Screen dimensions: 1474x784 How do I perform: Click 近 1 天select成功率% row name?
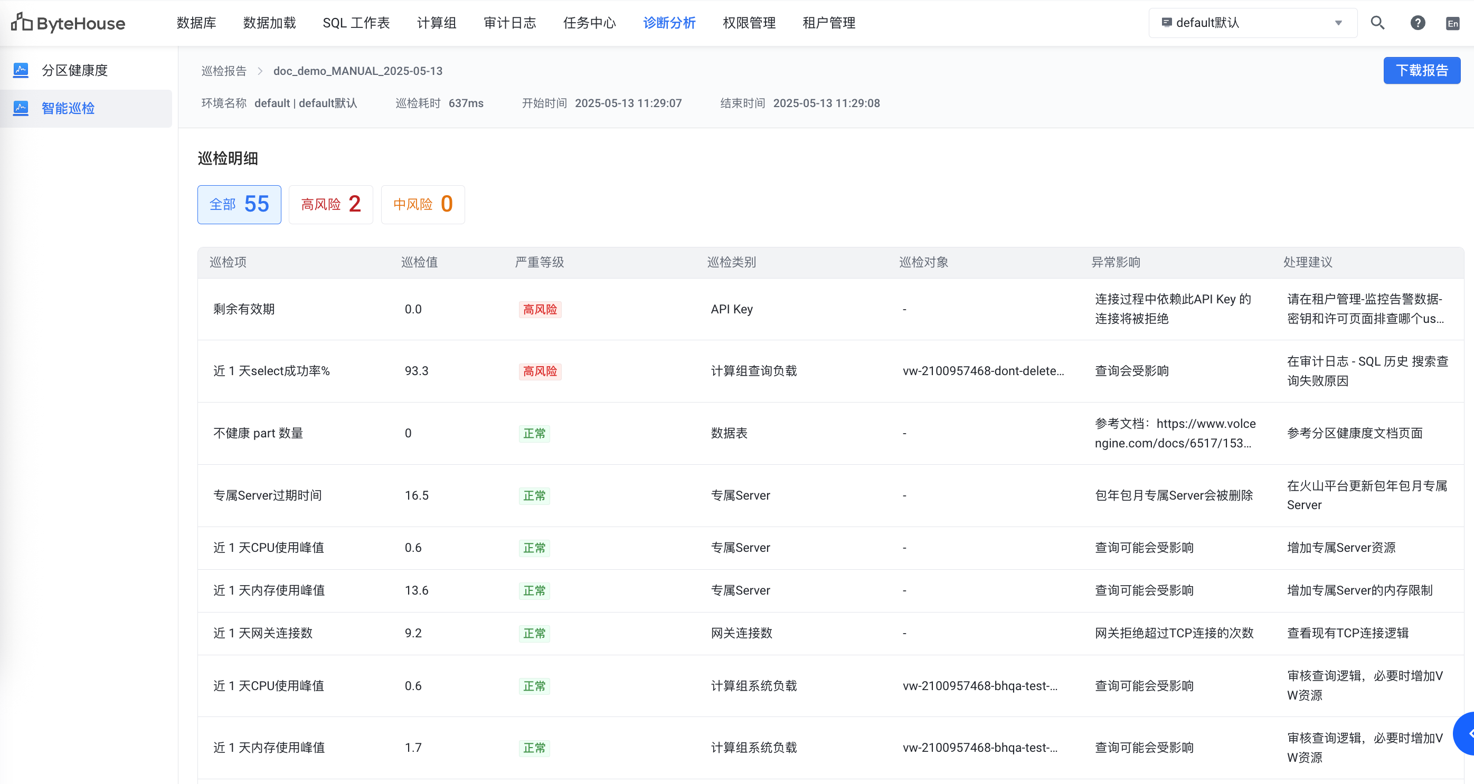point(272,371)
